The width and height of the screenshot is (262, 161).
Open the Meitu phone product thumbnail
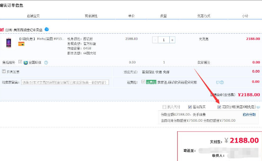tap(8, 43)
